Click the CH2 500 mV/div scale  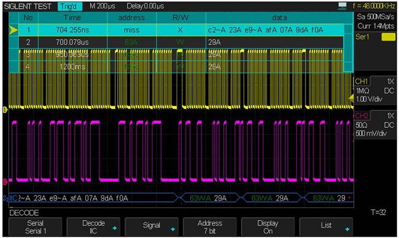click(x=371, y=133)
